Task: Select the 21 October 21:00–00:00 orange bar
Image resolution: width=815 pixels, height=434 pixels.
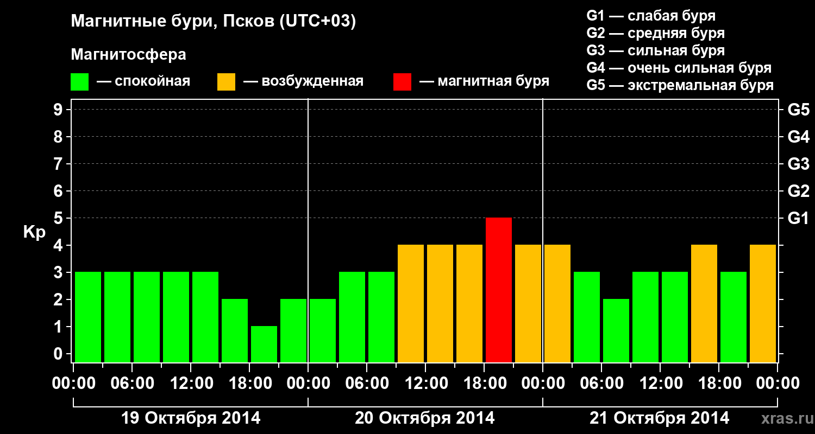Action: (x=763, y=303)
